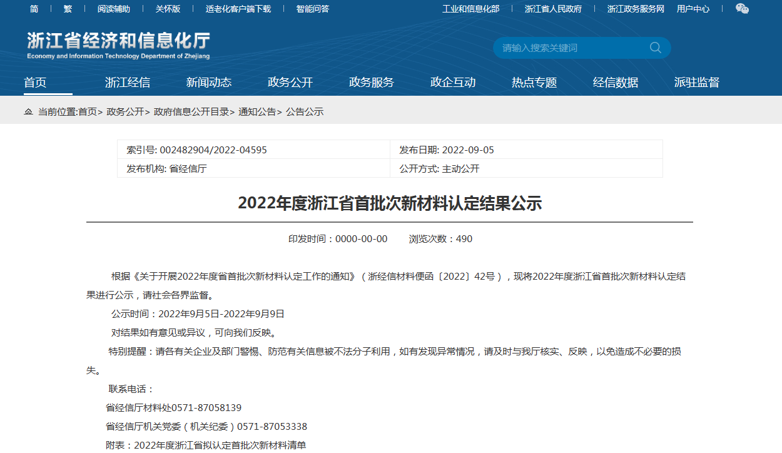
Task: Click the department logo title
Action: [118, 45]
